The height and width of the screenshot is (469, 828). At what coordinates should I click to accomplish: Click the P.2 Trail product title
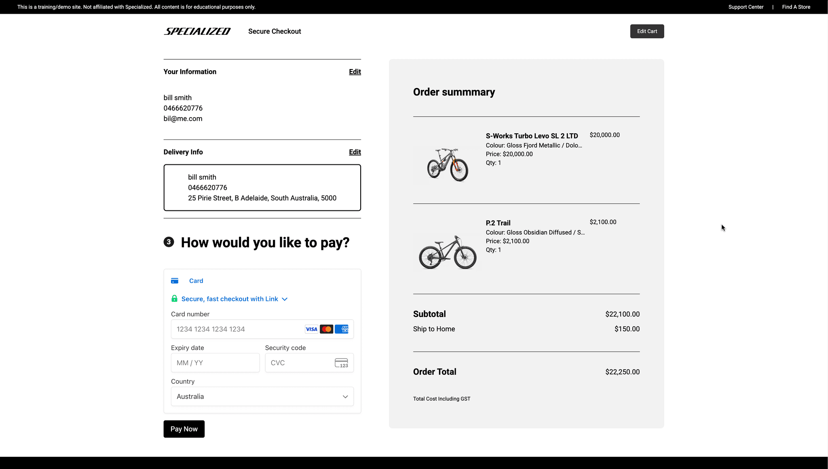(x=498, y=223)
